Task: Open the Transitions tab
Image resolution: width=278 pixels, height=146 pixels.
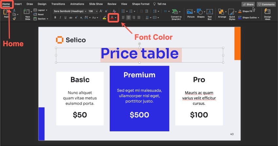Action: tap(58, 4)
